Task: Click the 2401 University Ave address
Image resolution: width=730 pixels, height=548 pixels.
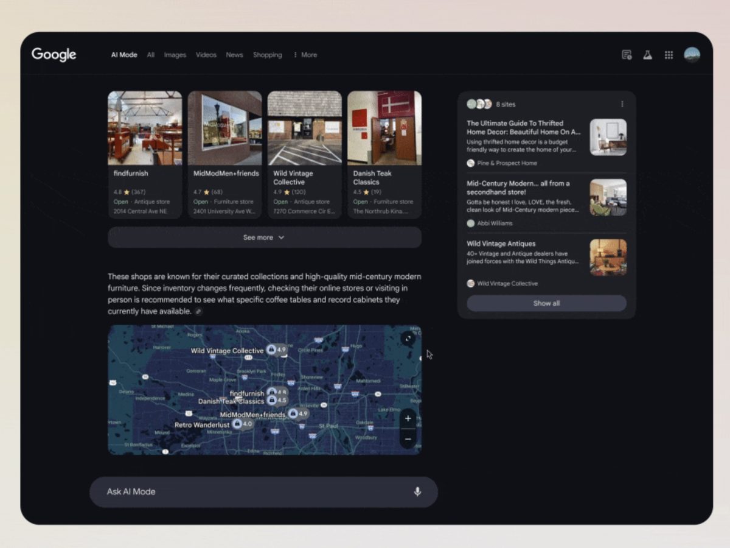Action: pos(224,212)
